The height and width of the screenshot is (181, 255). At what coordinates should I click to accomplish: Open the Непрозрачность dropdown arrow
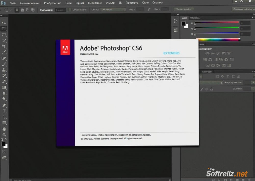point(253,83)
